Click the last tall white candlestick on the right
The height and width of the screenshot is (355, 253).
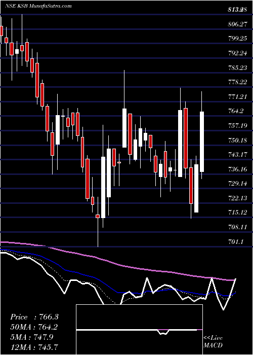[x=202, y=141]
